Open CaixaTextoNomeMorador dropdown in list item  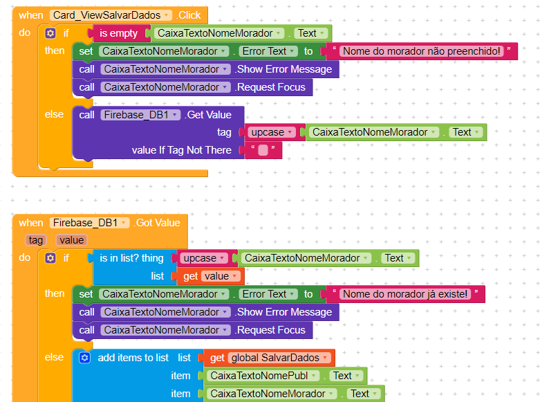(x=272, y=394)
